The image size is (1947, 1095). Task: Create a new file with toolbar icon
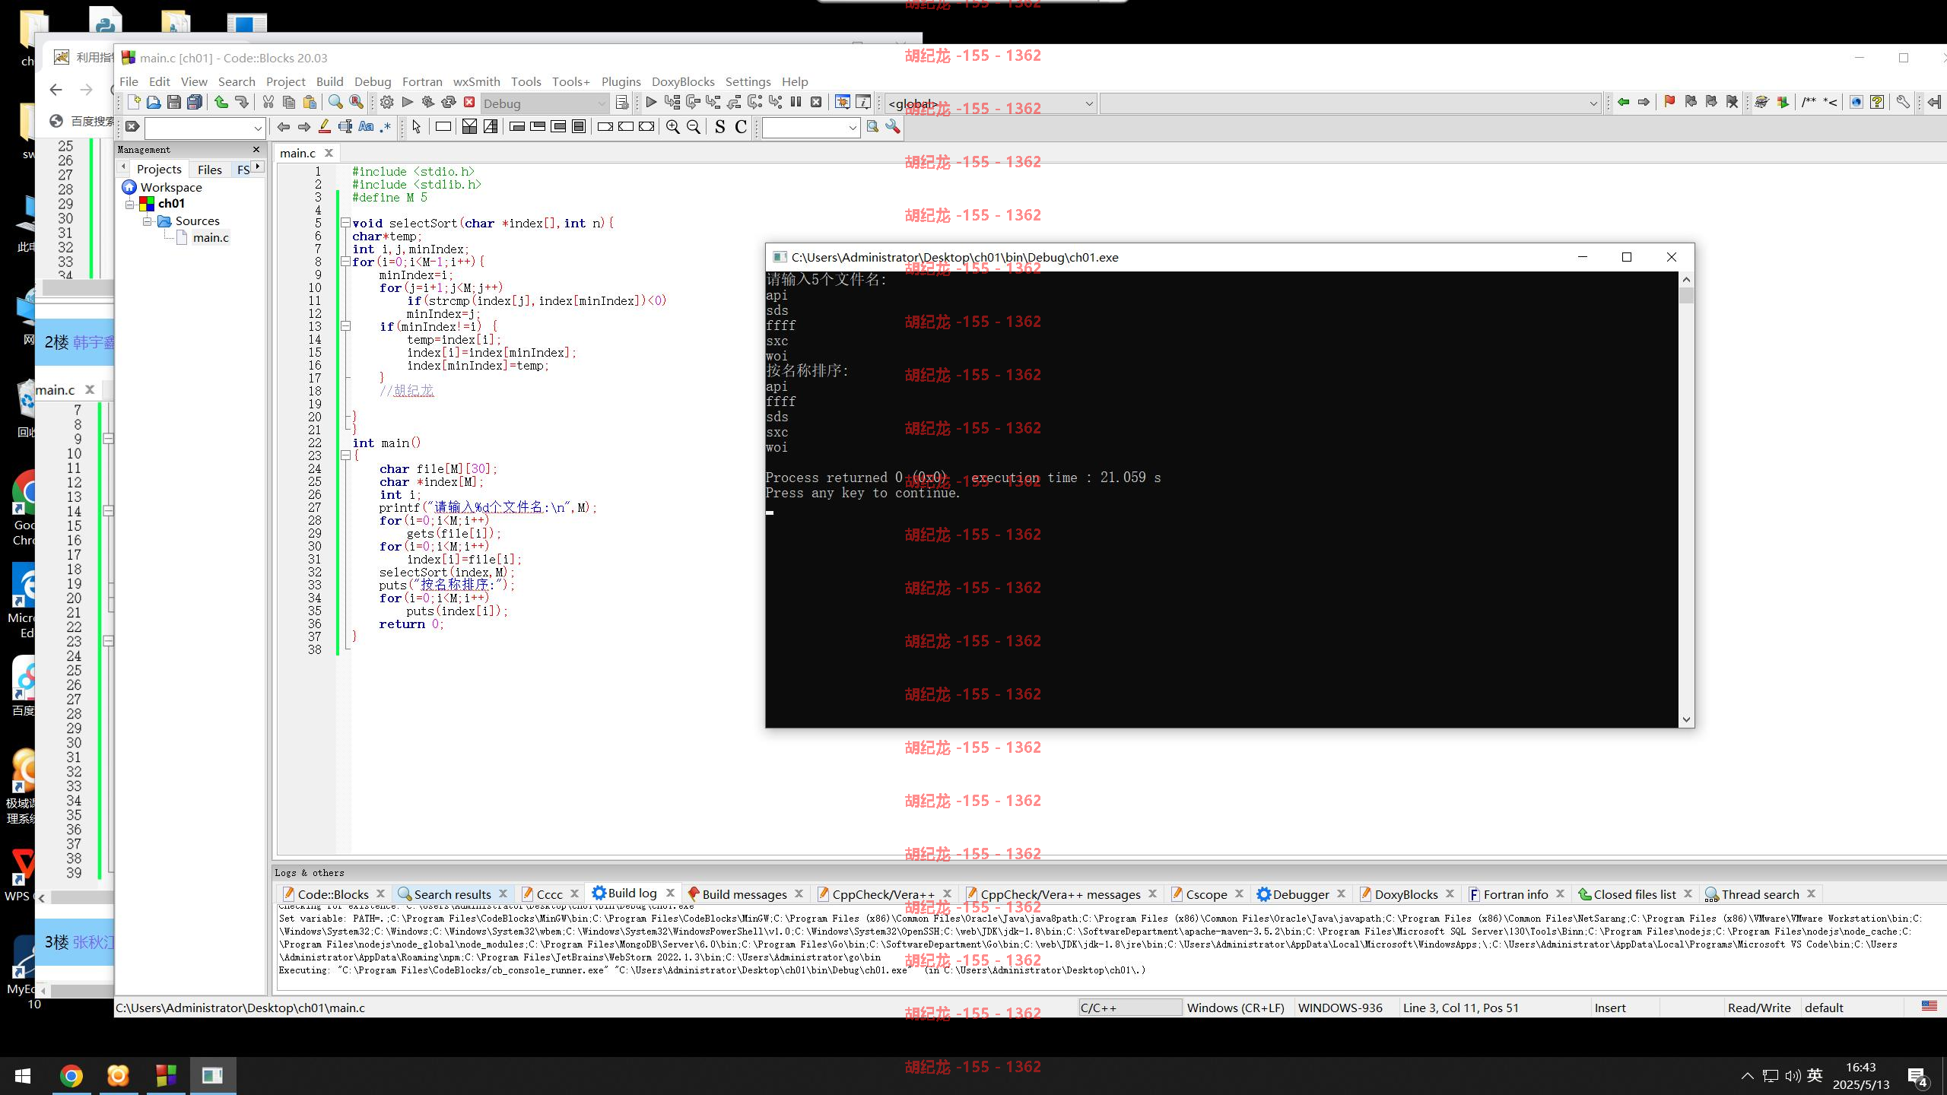[134, 103]
